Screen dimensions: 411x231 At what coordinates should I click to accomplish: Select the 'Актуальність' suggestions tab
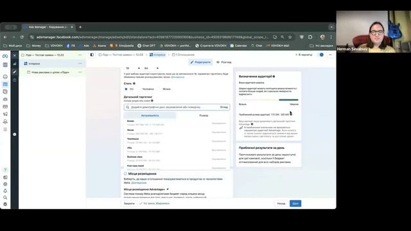point(150,116)
